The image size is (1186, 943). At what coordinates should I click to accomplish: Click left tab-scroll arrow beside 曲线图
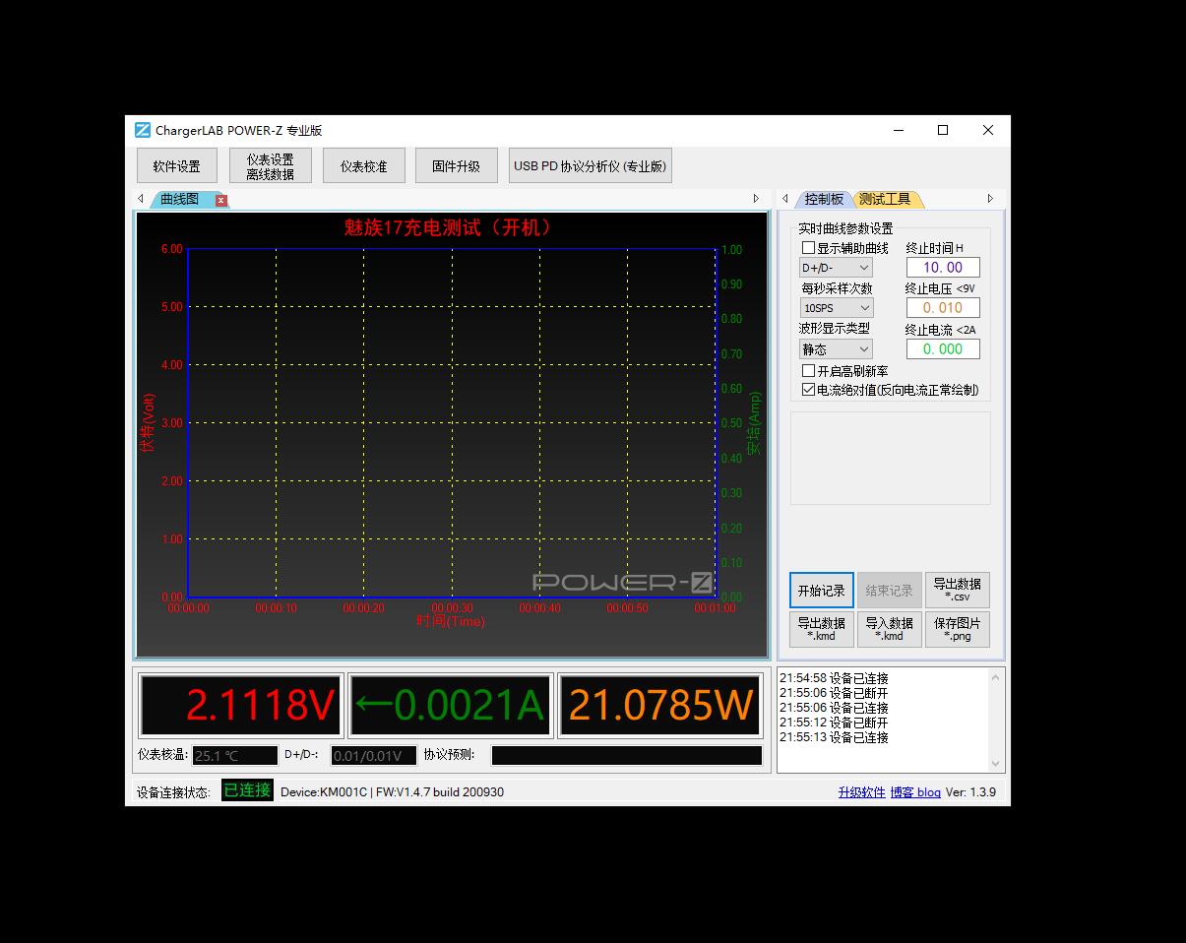pyautogui.click(x=141, y=199)
